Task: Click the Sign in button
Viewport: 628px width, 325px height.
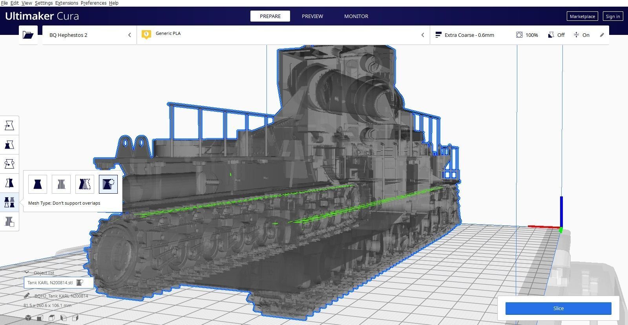Action: coord(613,16)
